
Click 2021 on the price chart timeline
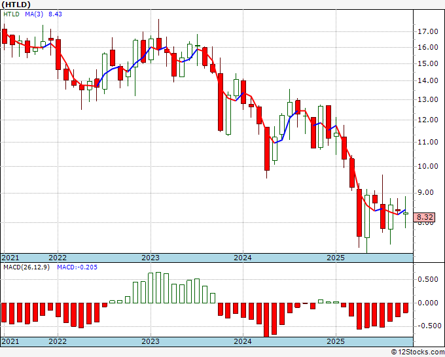click(x=10, y=258)
